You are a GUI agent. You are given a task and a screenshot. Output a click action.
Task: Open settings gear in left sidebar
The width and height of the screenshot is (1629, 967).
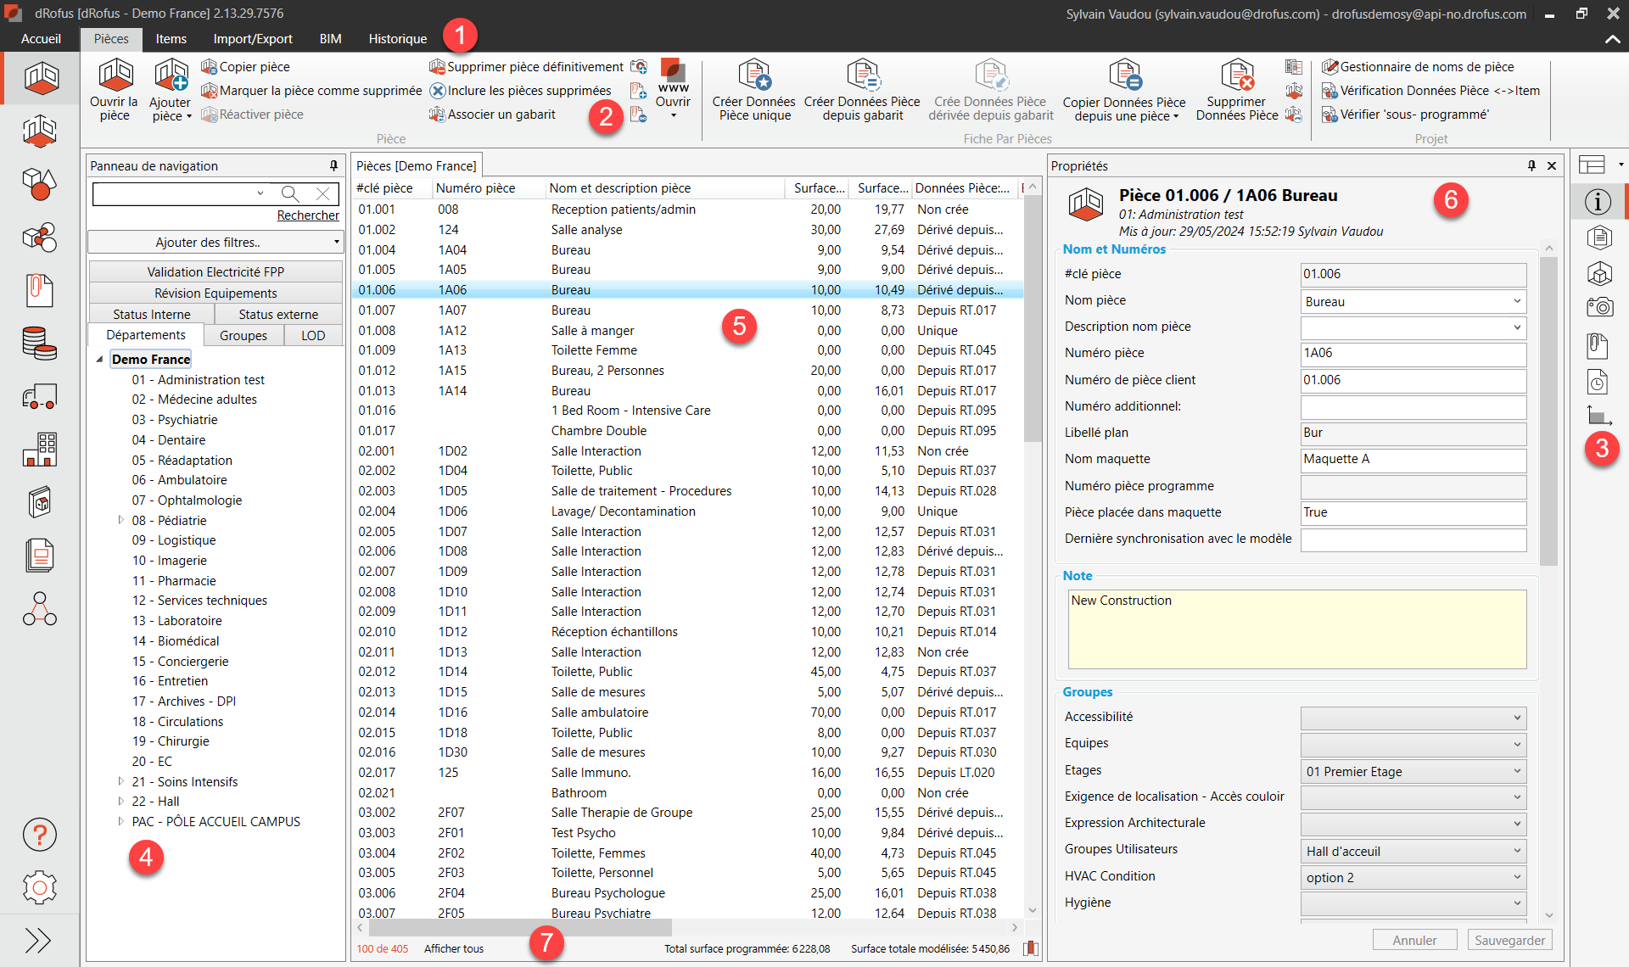click(x=39, y=888)
